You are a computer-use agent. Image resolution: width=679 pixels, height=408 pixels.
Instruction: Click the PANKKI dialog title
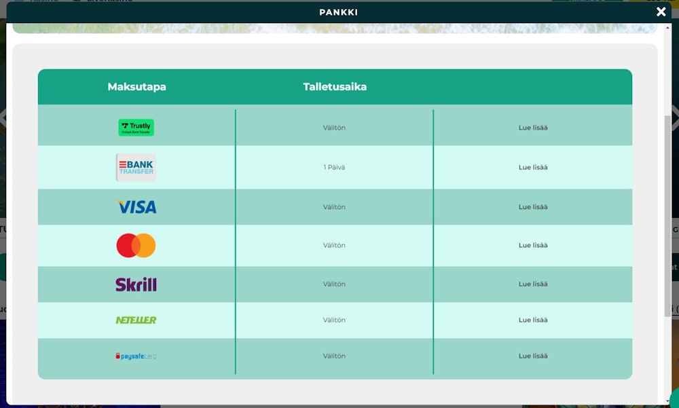pos(338,12)
